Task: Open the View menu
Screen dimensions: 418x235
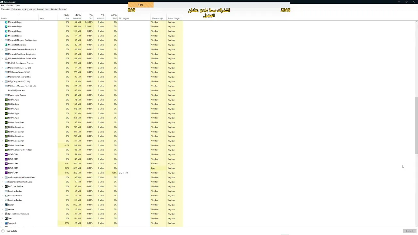Action: coord(17,5)
